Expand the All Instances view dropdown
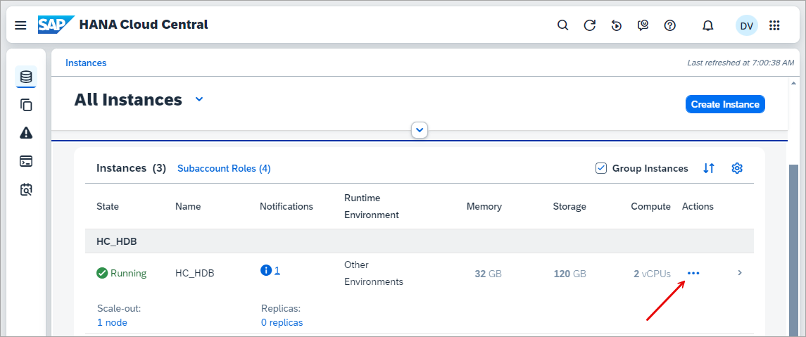Viewport: 806px width, 337px height. tap(199, 99)
